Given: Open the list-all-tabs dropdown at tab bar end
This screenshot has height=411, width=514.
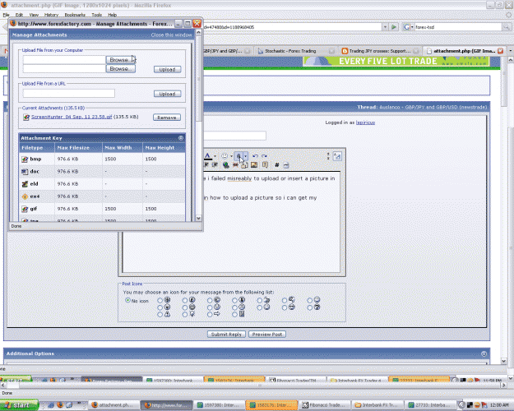Looking at the screenshot, I should [511, 51].
